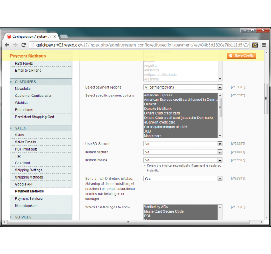Image resolution: width=271 pixels, height=254 pixels.
Task: Click scroll-up arrow of payment options list
Action: pos(220,95)
